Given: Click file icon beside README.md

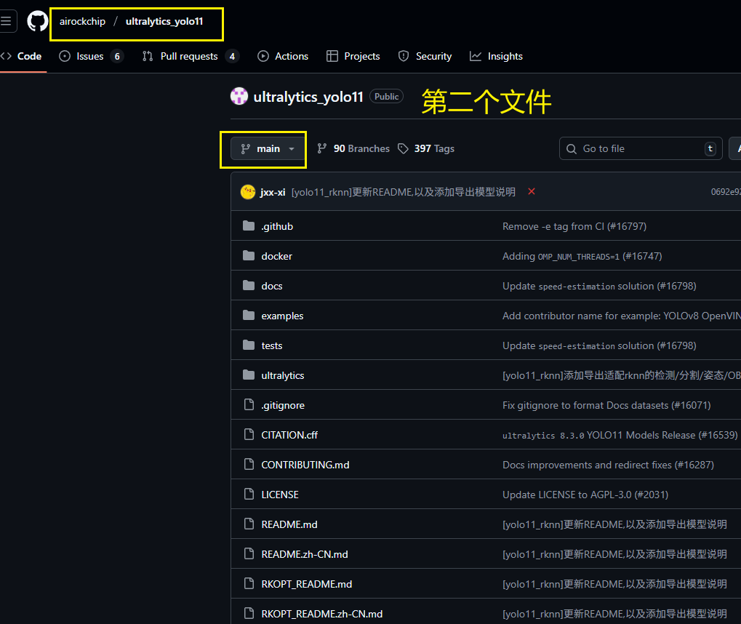Looking at the screenshot, I should (x=249, y=524).
